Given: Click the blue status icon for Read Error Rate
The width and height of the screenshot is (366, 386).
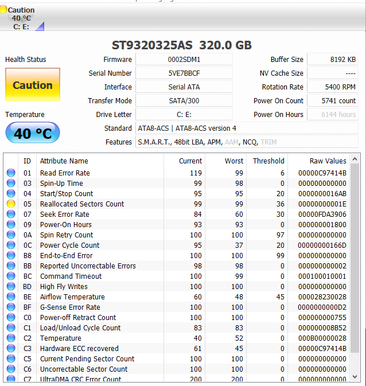Looking at the screenshot, I should pyautogui.click(x=11, y=173).
